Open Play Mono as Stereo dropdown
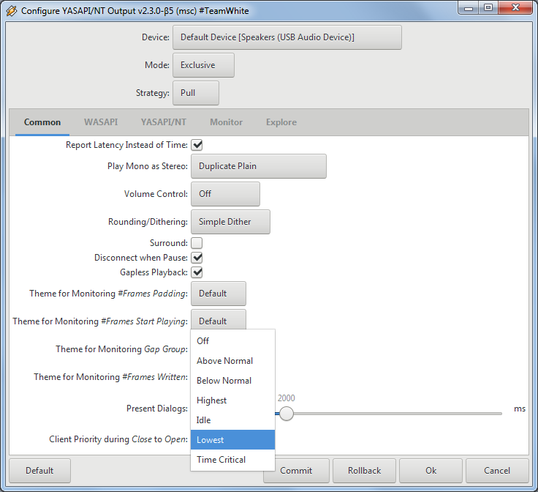 [258, 166]
